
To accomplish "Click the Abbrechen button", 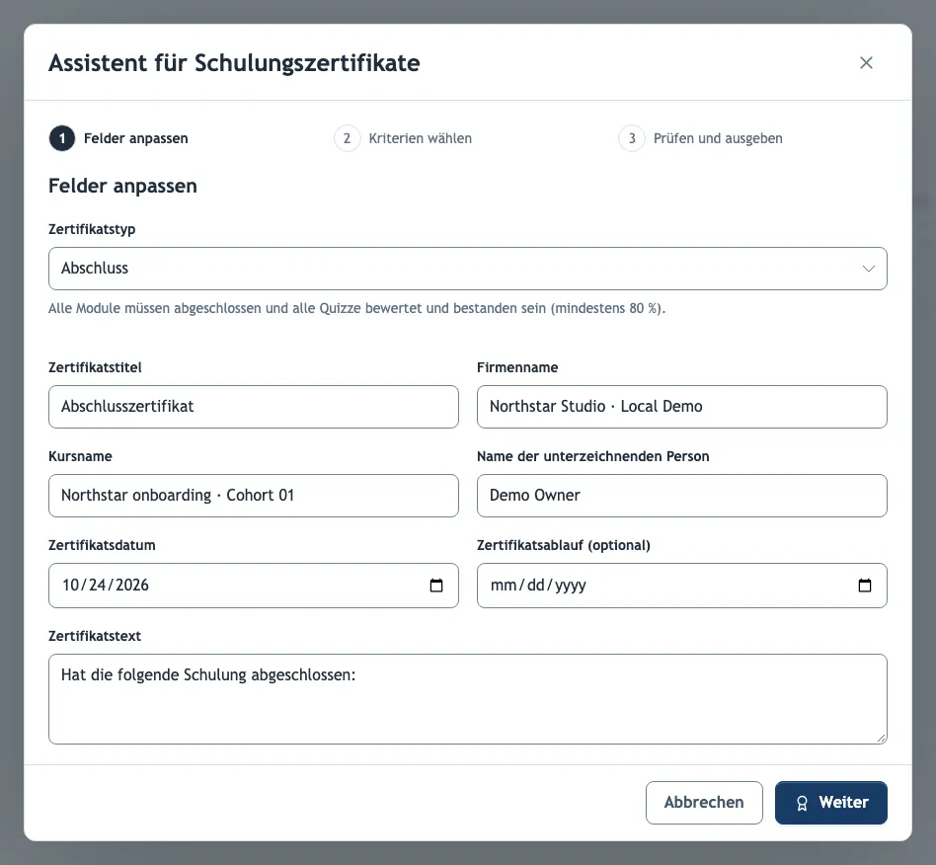I will pos(704,803).
